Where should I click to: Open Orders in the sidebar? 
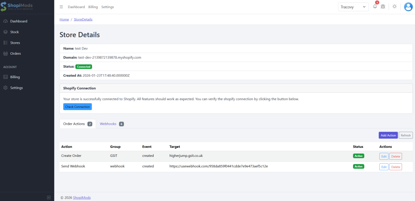pos(15,53)
